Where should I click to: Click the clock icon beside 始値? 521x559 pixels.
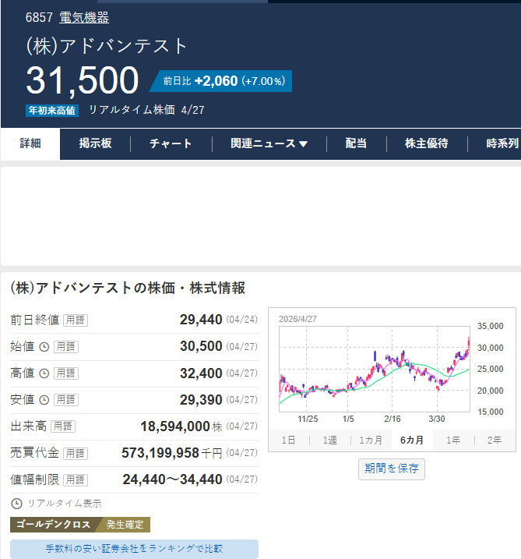click(44, 347)
